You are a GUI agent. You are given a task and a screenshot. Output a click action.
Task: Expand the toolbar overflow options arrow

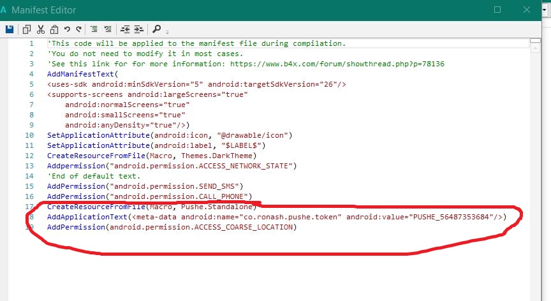167,32
